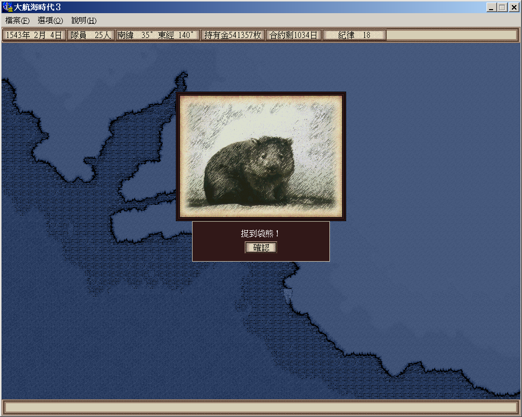Maximize the game window
This screenshot has width=522, height=417.
point(502,8)
